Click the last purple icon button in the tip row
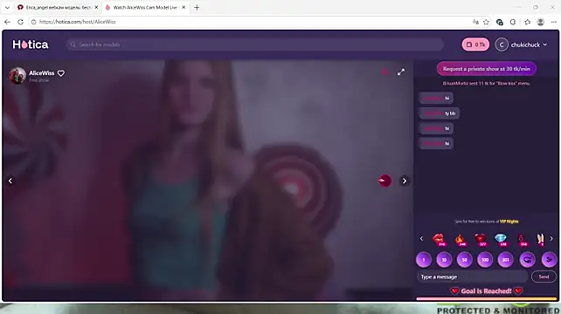The height and width of the screenshot is (314, 561). (x=549, y=260)
